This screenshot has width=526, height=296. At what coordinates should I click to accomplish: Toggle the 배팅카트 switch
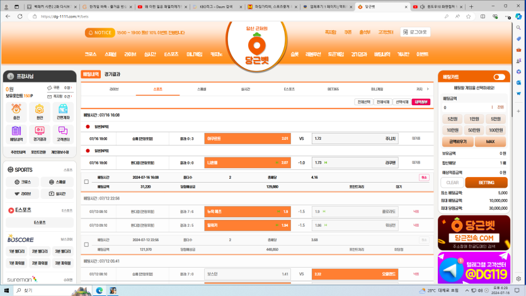click(499, 77)
